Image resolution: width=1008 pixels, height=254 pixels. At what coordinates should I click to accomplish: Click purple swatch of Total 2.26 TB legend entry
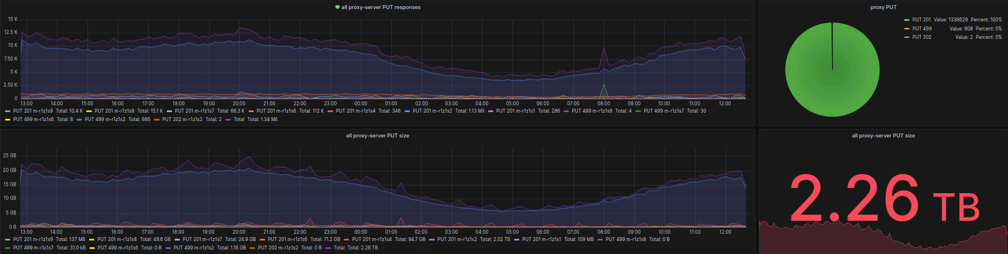(328, 248)
